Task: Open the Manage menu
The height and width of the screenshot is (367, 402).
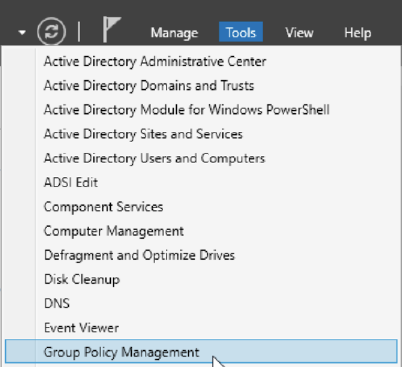Action: (174, 33)
